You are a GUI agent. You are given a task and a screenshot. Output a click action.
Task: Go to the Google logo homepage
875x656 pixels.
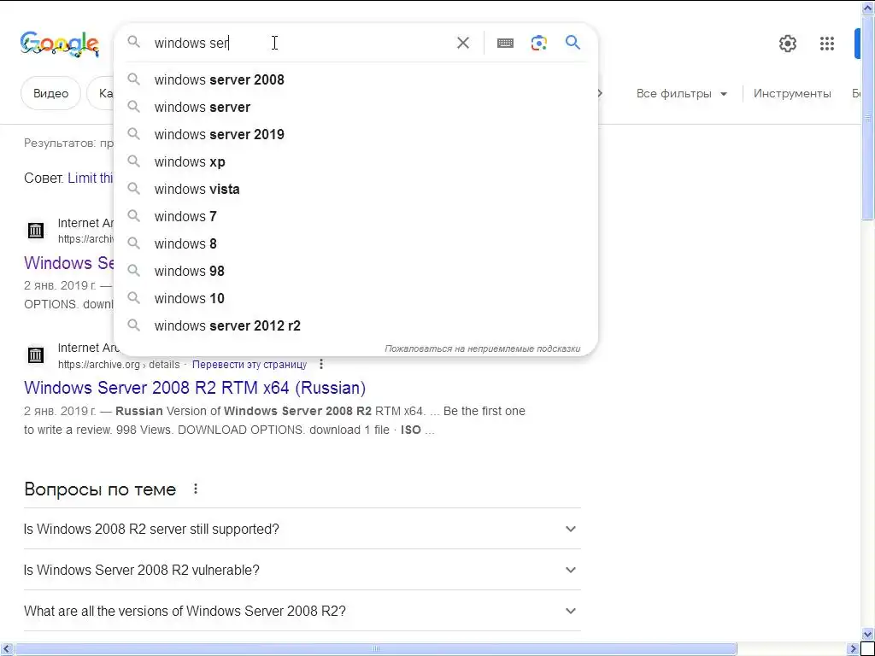tap(60, 44)
